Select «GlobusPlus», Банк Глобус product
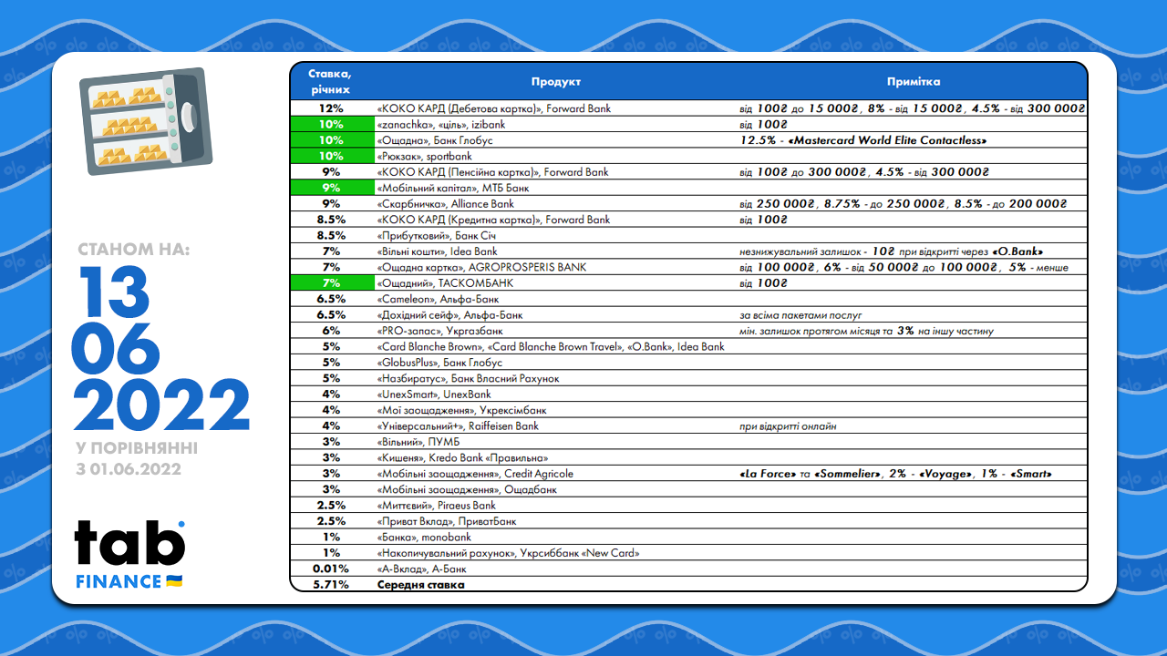Image resolution: width=1167 pixels, height=656 pixels. click(439, 364)
